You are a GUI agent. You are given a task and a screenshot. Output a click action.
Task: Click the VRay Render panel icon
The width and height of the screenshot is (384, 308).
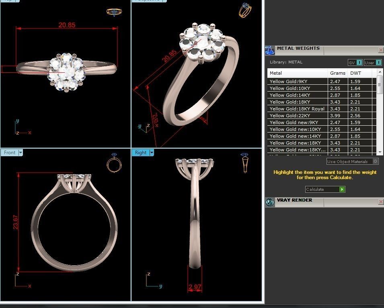pos(270,202)
